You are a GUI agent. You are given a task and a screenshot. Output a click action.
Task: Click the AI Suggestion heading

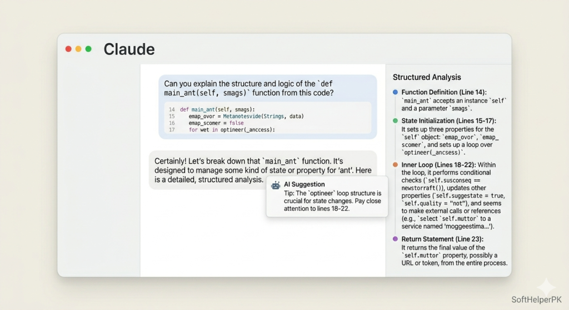304,184
